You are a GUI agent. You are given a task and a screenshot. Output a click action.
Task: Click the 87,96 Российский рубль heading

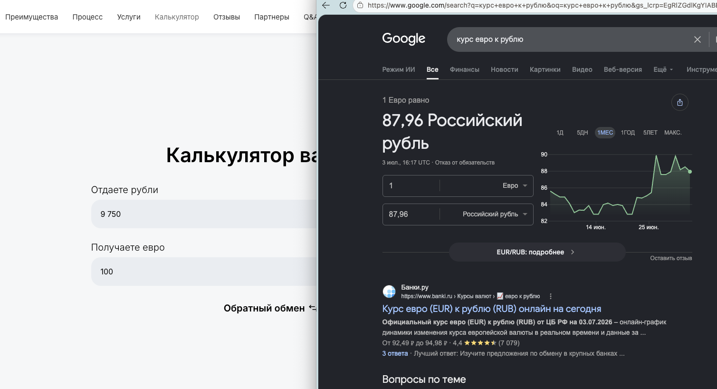[x=452, y=132]
